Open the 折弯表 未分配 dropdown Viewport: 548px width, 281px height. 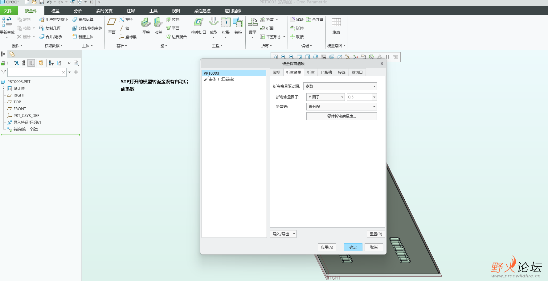point(374,107)
